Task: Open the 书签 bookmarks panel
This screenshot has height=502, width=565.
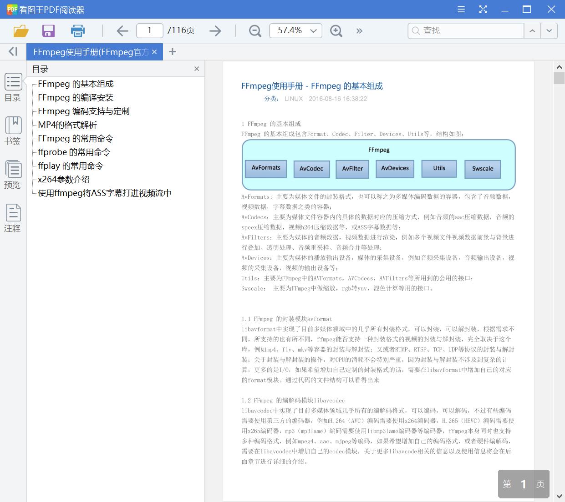Action: coord(13,131)
